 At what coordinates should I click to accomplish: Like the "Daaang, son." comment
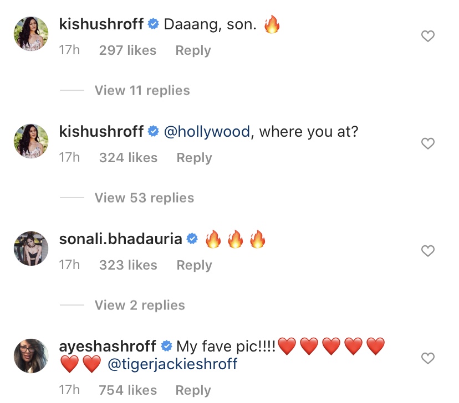(x=428, y=37)
